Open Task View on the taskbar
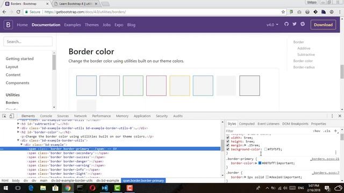This screenshot has height=193, width=344. [x=18, y=188]
